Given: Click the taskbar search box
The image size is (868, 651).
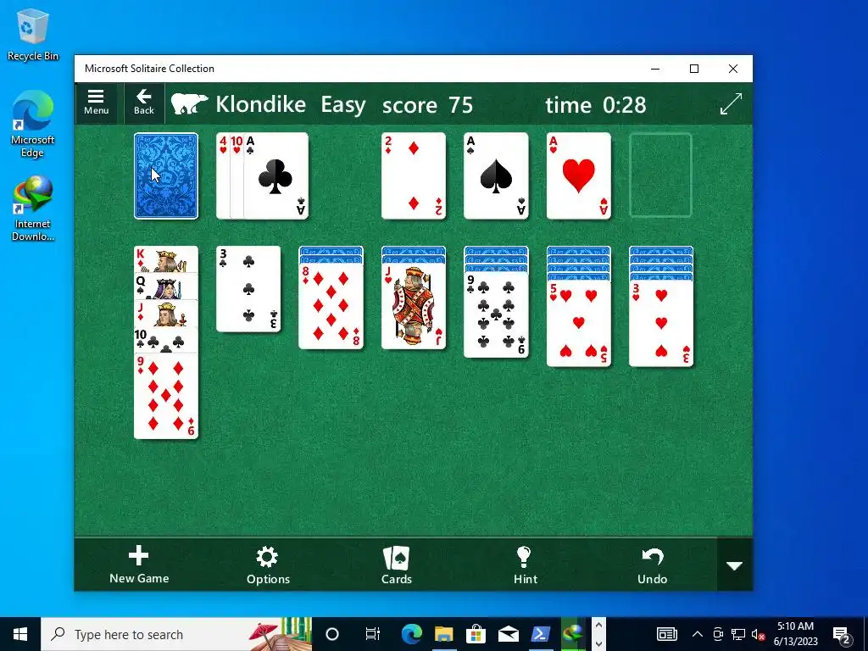Looking at the screenshot, I should tap(176, 634).
